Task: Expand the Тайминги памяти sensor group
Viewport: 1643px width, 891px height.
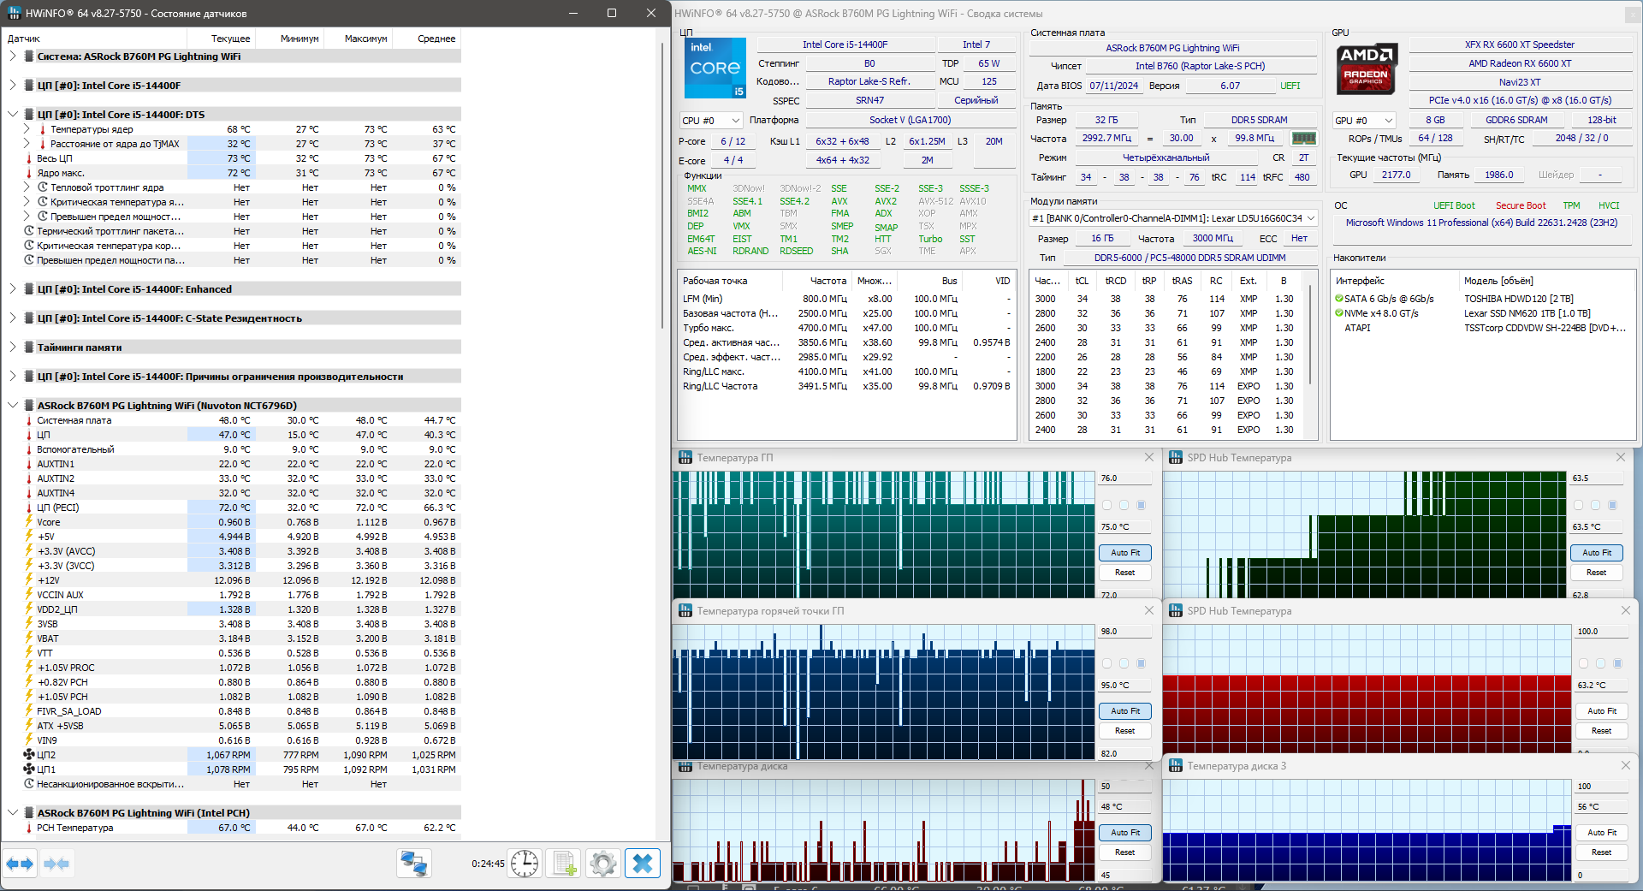Action: click(x=13, y=347)
